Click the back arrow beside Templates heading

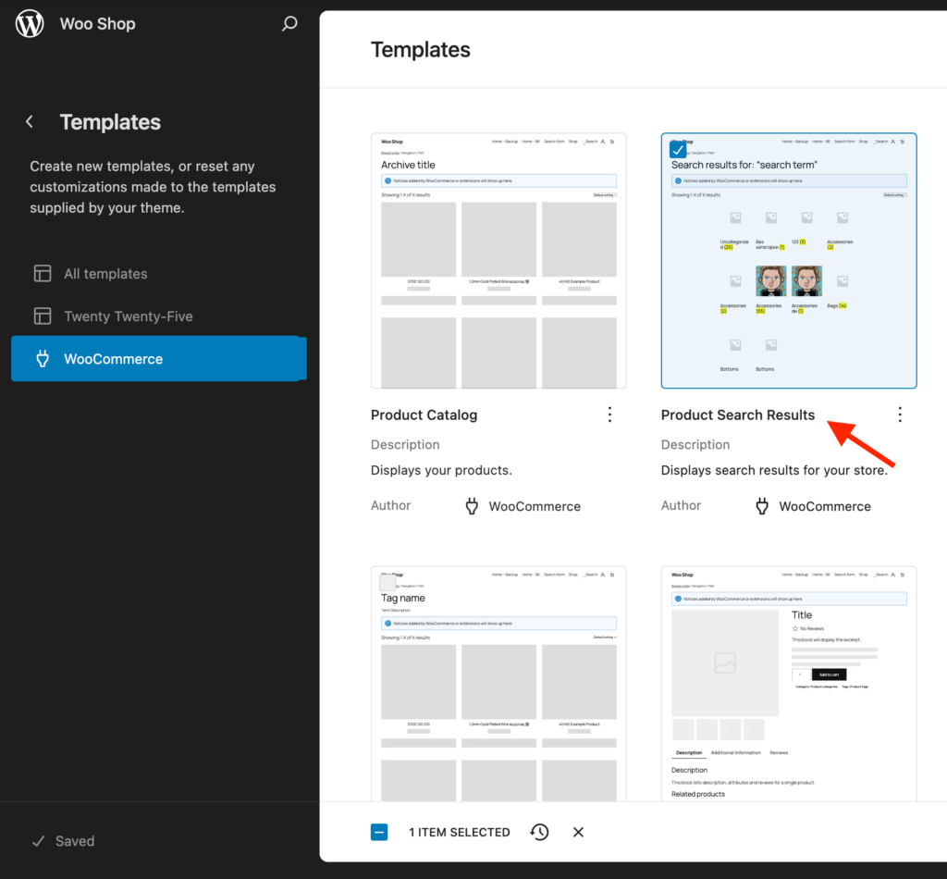pyautogui.click(x=29, y=121)
